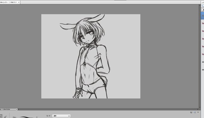This screenshot has width=204, height=118.
Task: Click the bunny girl sketch canvas
Action: tap(91, 56)
